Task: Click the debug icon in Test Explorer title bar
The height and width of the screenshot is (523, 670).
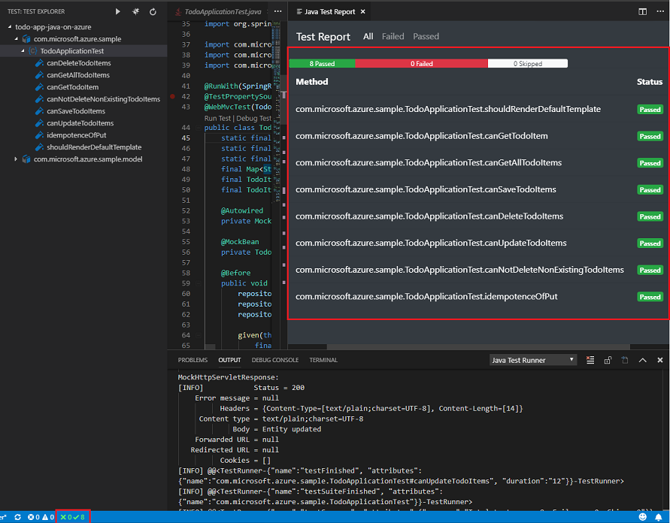Action: (x=136, y=11)
